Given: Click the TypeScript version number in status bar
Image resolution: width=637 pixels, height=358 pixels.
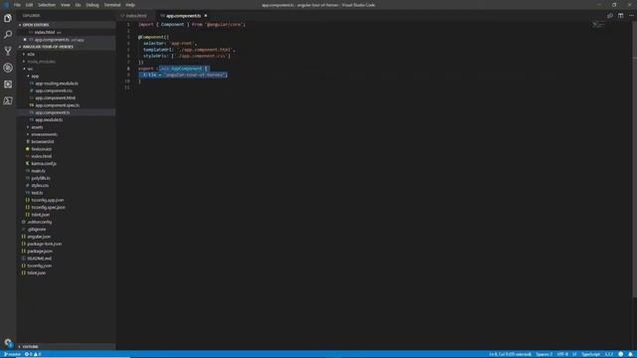Looking at the screenshot, I should (609, 354).
